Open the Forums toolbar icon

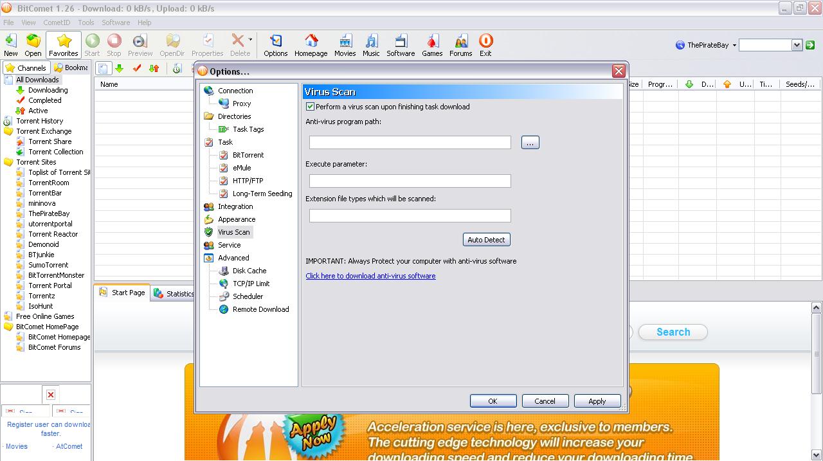460,46
